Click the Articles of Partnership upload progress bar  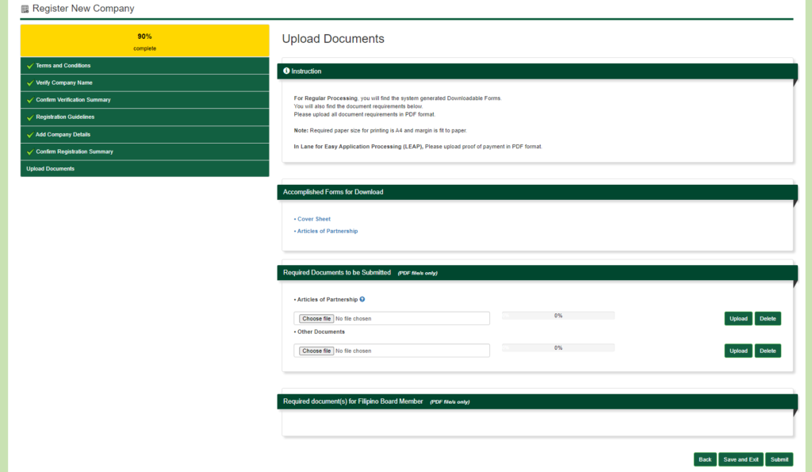[558, 316]
